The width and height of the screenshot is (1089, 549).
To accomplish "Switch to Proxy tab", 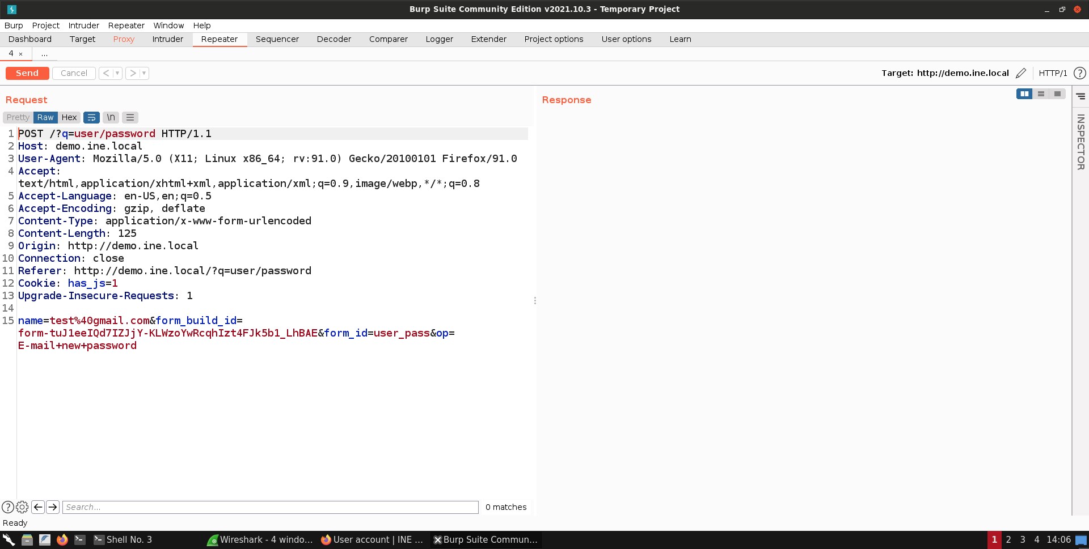I will tap(124, 39).
